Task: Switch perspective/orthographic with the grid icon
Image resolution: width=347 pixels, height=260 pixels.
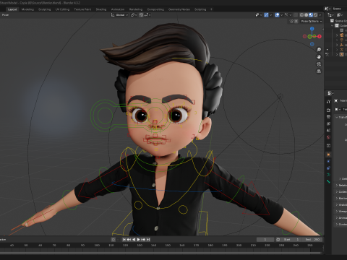Action: click(319, 71)
